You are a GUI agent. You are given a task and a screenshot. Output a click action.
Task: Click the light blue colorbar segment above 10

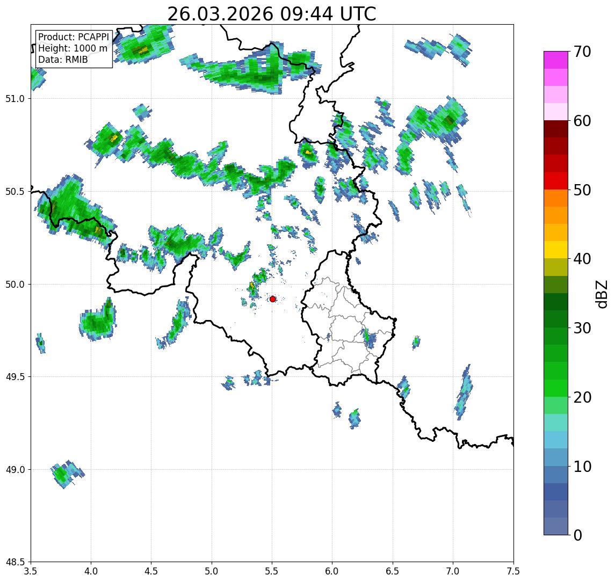[556, 457]
